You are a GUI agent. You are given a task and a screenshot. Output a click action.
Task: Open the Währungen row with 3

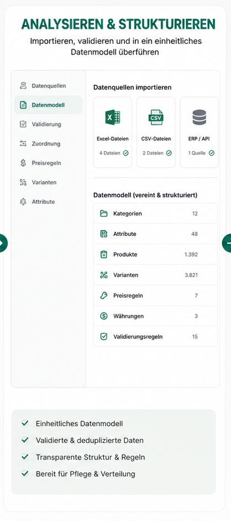pyautogui.click(x=155, y=316)
